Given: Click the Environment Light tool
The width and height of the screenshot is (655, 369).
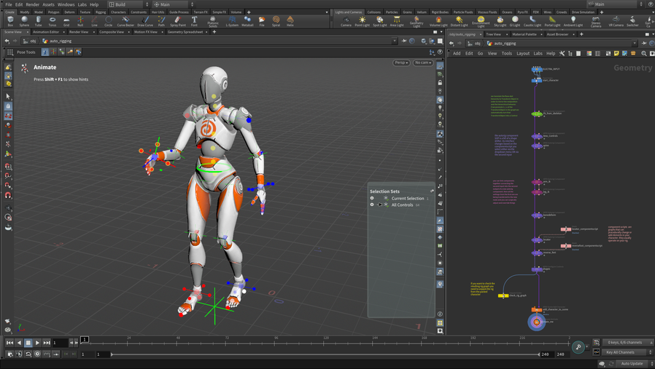Looking at the screenshot, I should 481,21.
